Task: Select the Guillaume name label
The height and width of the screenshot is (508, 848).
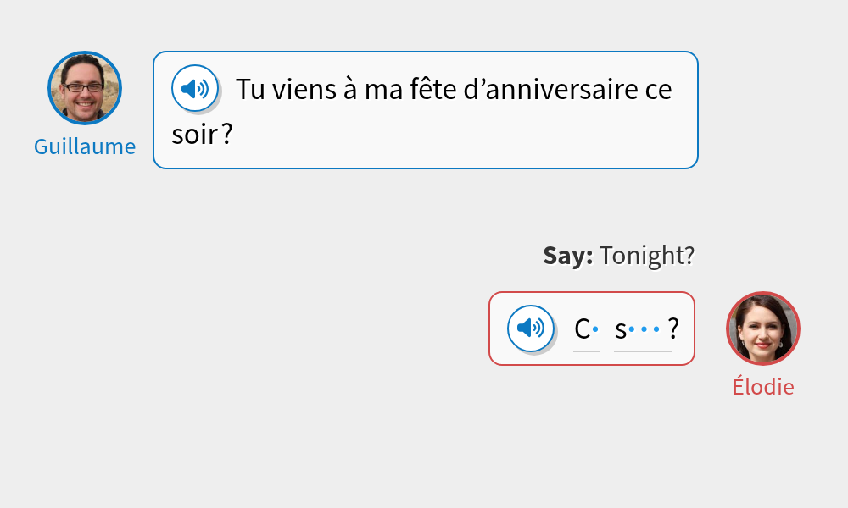Action: [85, 146]
